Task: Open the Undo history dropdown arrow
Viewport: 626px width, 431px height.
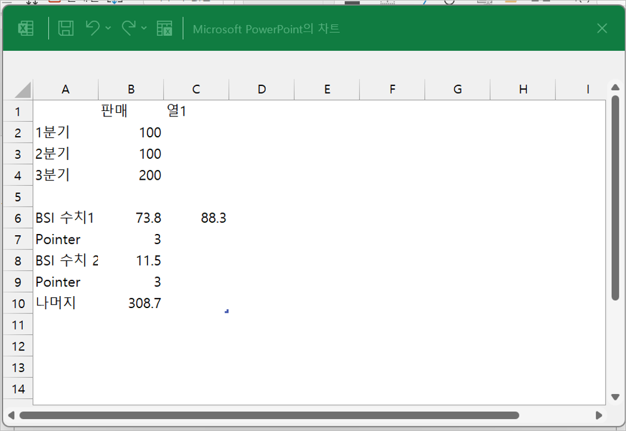Action: [x=107, y=28]
